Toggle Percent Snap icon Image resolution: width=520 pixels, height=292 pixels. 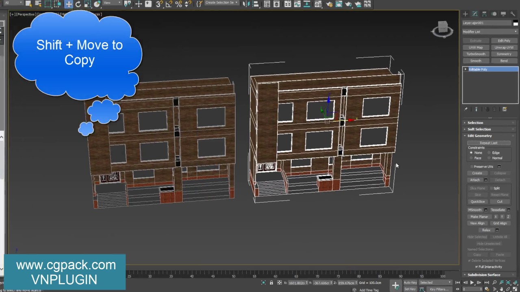(x=178, y=4)
